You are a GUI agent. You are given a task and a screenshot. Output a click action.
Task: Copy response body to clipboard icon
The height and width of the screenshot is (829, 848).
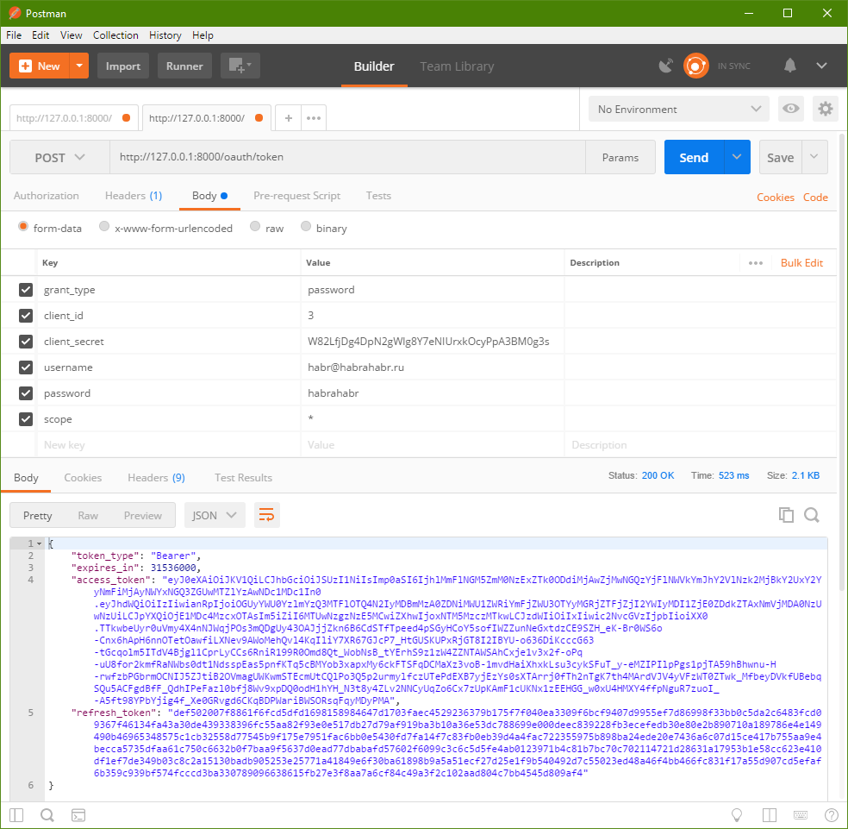(x=786, y=515)
